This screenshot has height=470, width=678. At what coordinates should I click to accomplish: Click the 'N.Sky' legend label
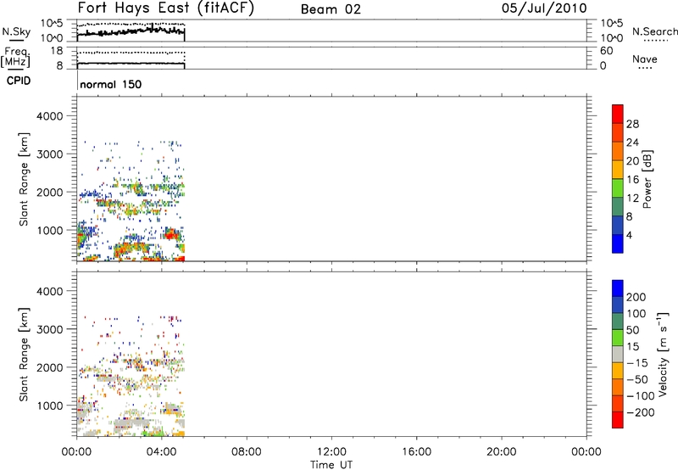pos(16,32)
